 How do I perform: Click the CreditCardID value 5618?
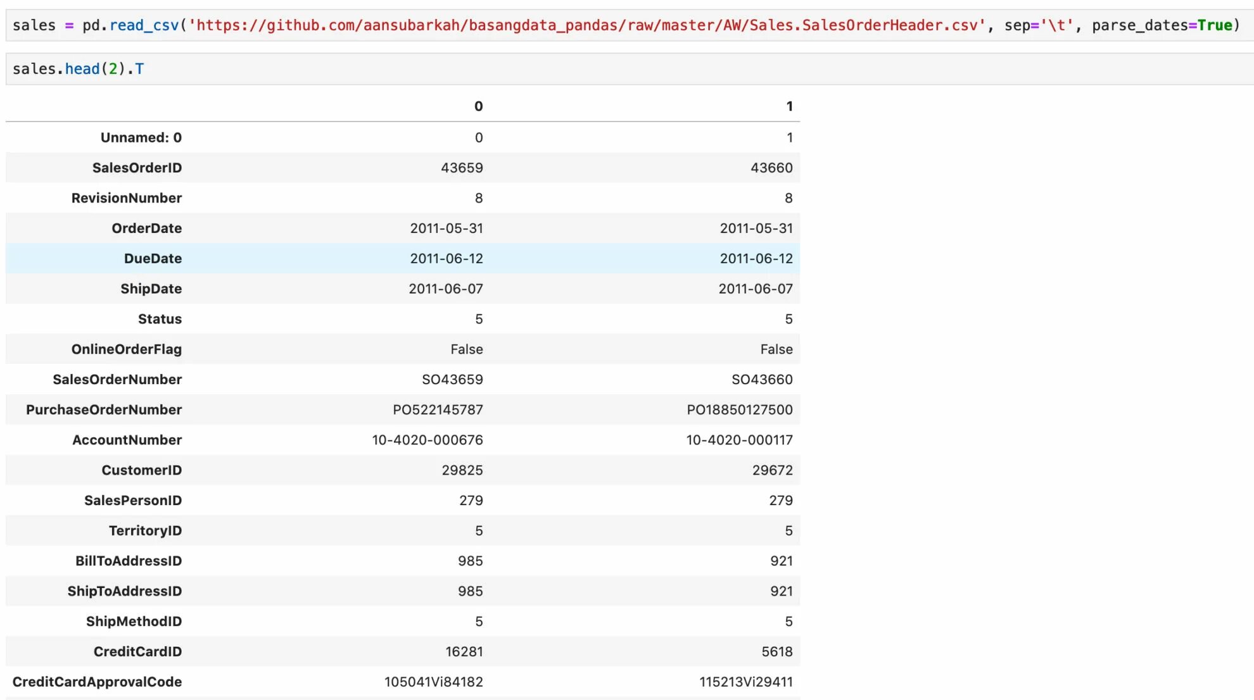coord(776,651)
